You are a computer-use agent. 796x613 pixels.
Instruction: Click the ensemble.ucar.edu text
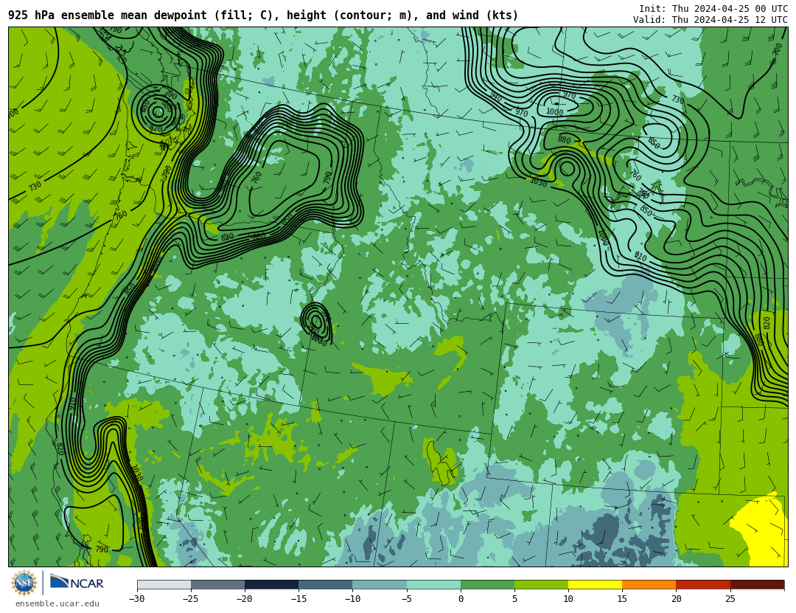coord(57,604)
